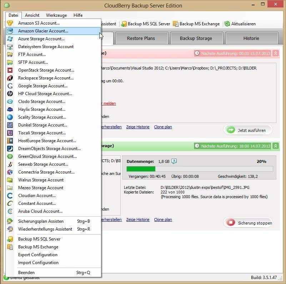Click the Aruba Cloud Account icon

10,211
